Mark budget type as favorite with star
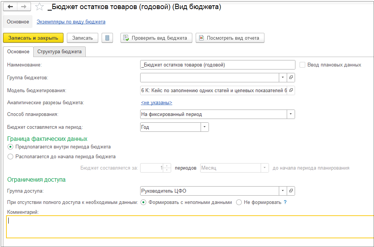 point(39,7)
